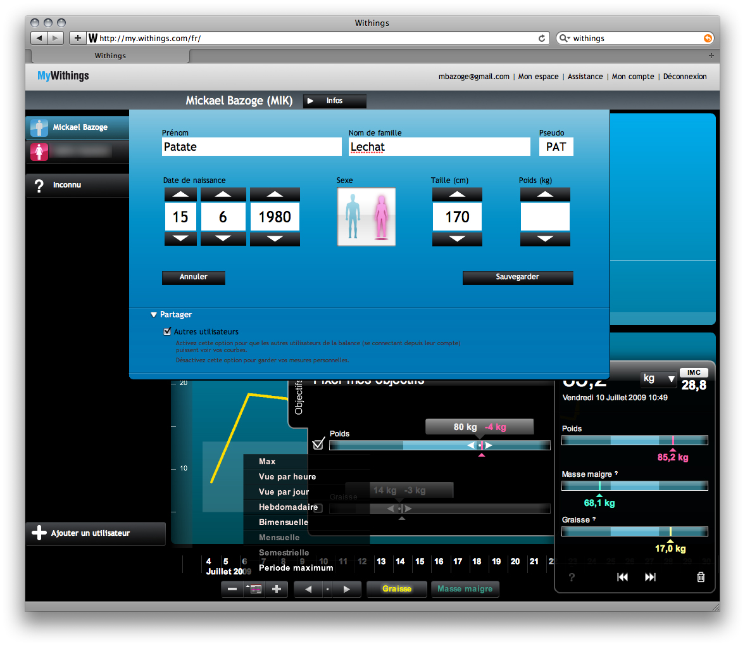Image resolution: width=745 pixels, height=646 pixels.
Task: Delete measurement with trash icon
Action: (x=700, y=576)
